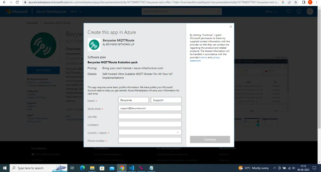Open the weather widget showing 33°C
The width and height of the screenshot is (321, 172).
254,168
